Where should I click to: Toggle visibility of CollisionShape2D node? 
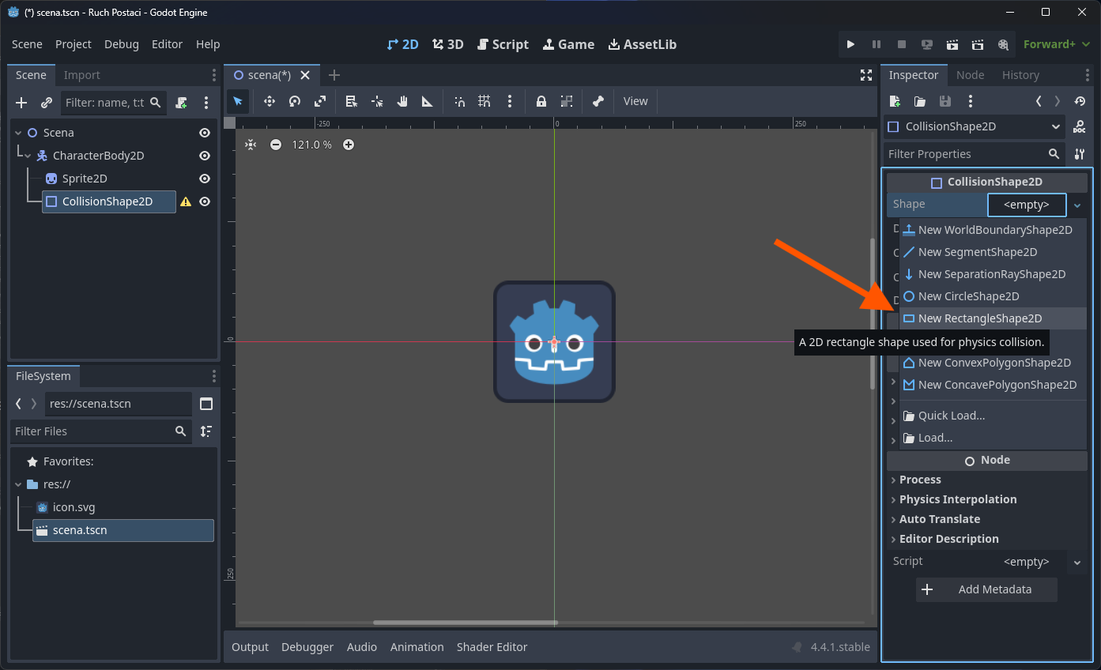pos(205,201)
